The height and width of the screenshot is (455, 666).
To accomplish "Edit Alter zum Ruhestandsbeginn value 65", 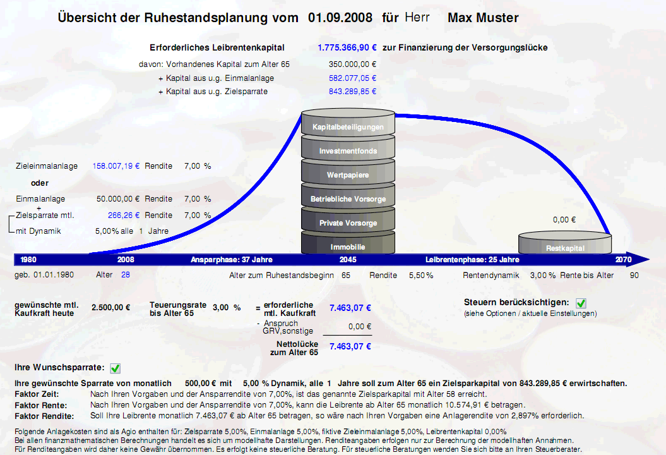I will (346, 275).
